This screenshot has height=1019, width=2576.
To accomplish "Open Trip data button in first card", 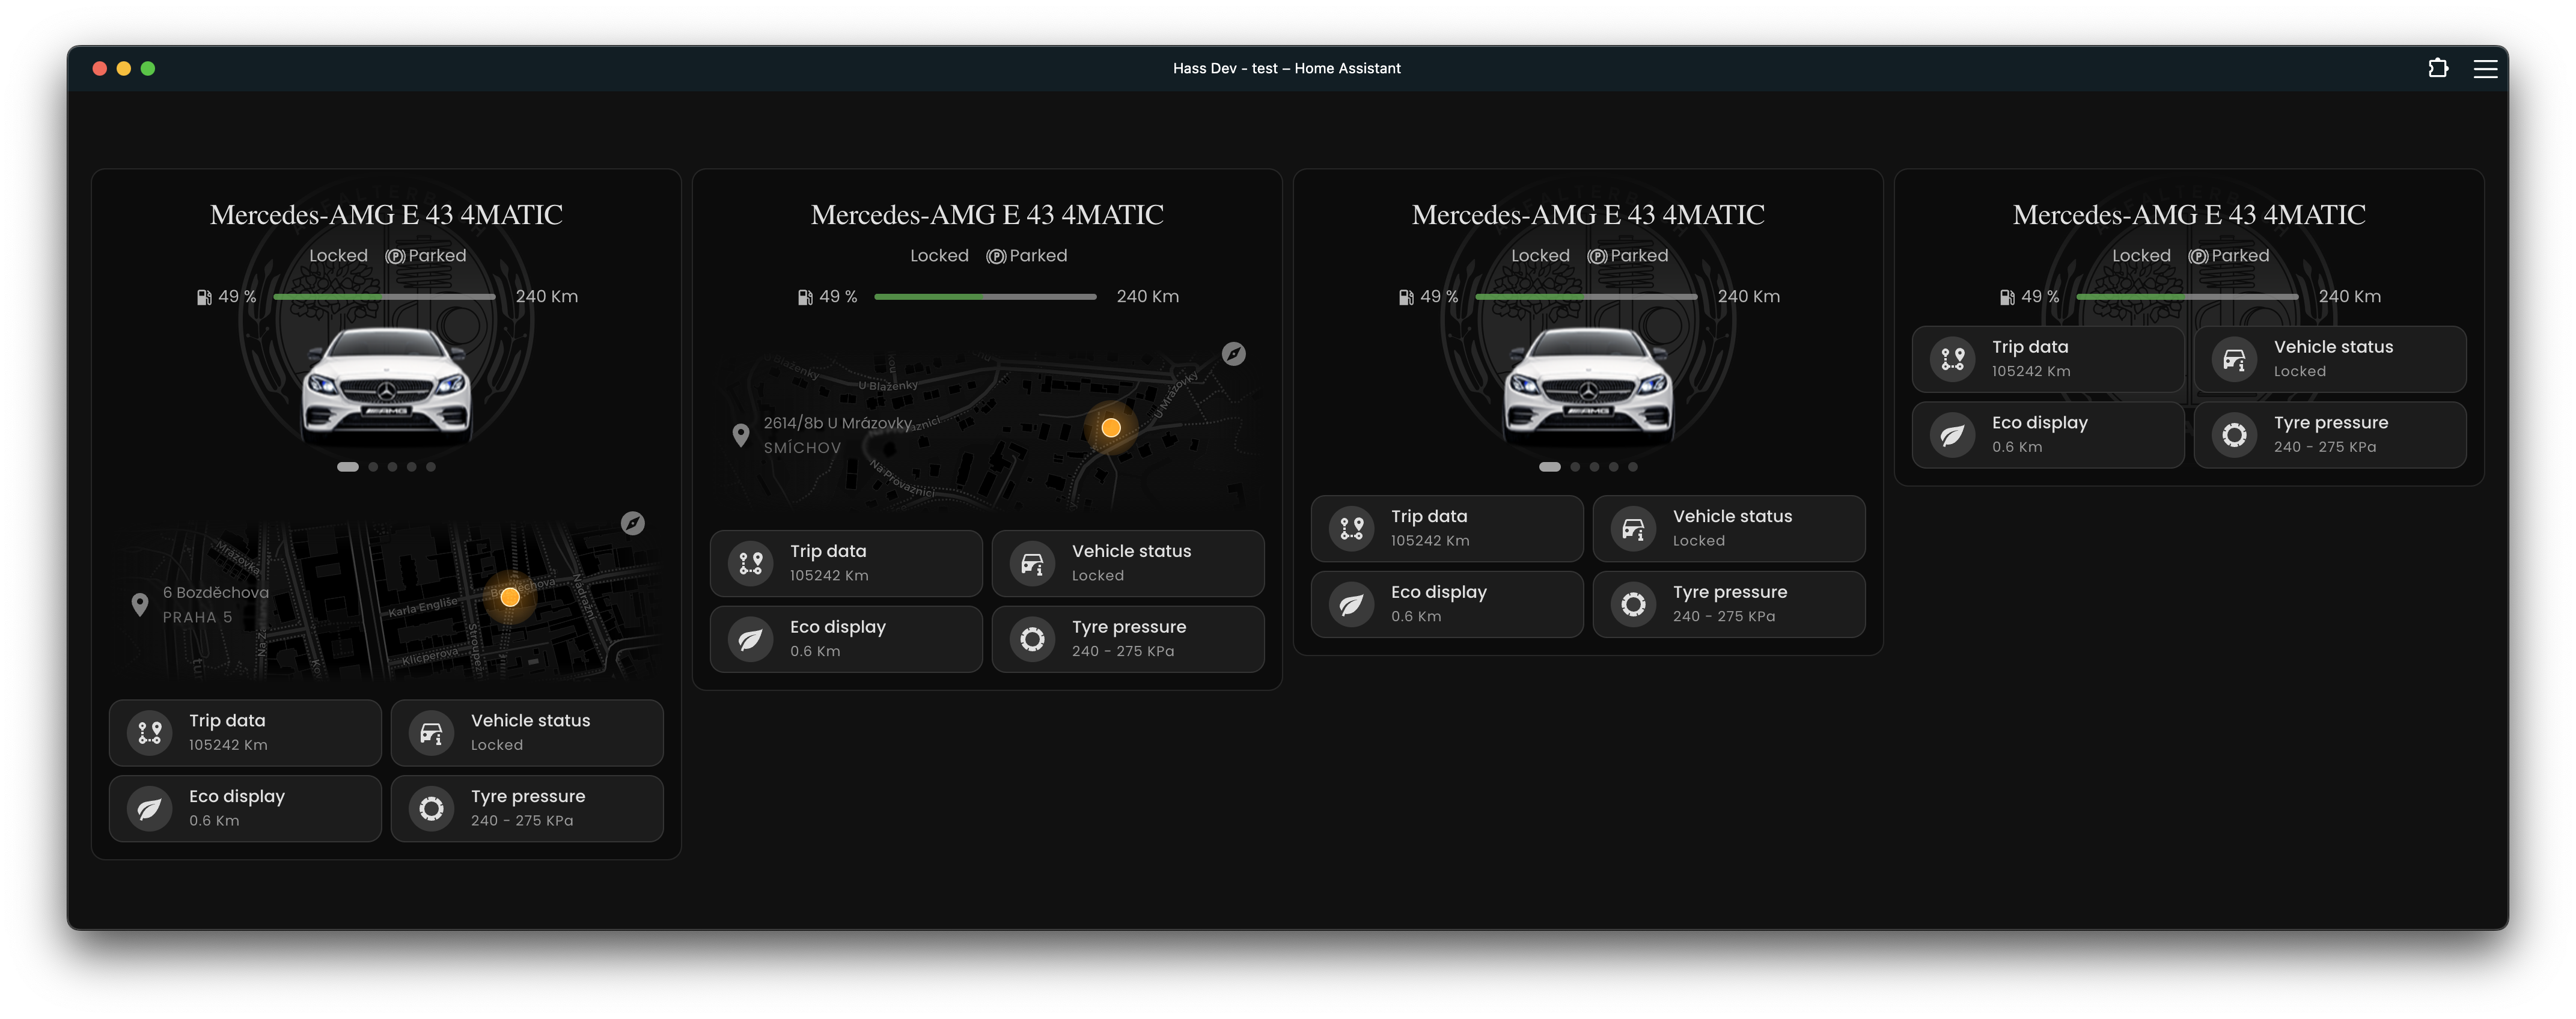I will click(245, 732).
